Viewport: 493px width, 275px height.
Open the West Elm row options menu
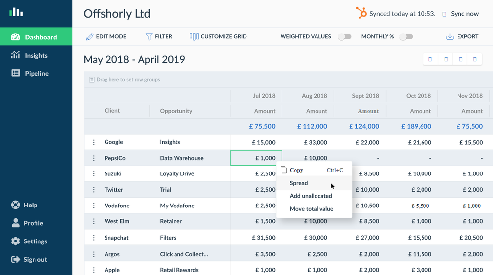(94, 221)
